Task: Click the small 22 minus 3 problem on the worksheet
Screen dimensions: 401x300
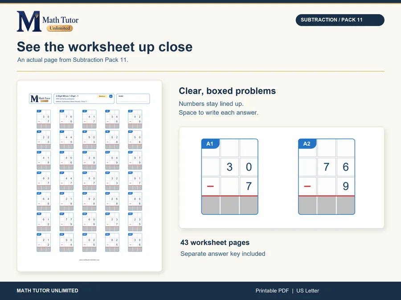Action: [x=44, y=140]
